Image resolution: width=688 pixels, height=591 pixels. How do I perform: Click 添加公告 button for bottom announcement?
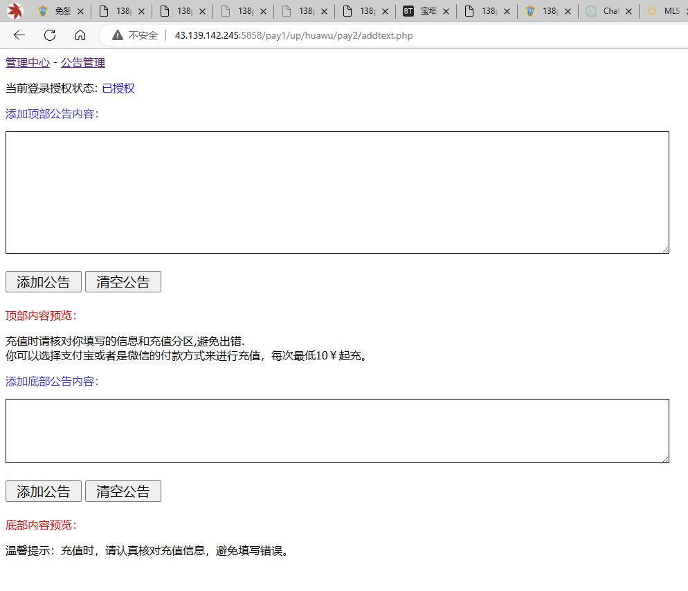44,491
